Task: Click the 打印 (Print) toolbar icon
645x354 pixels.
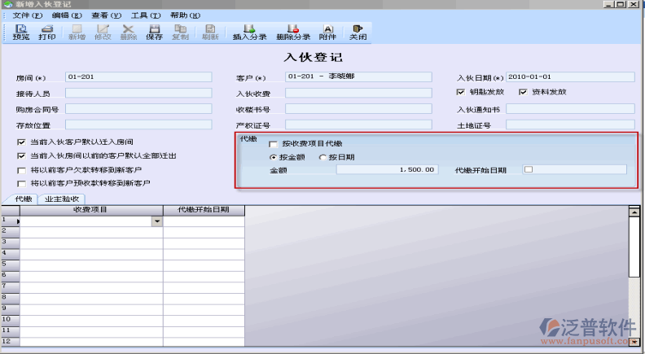Action: [x=47, y=32]
